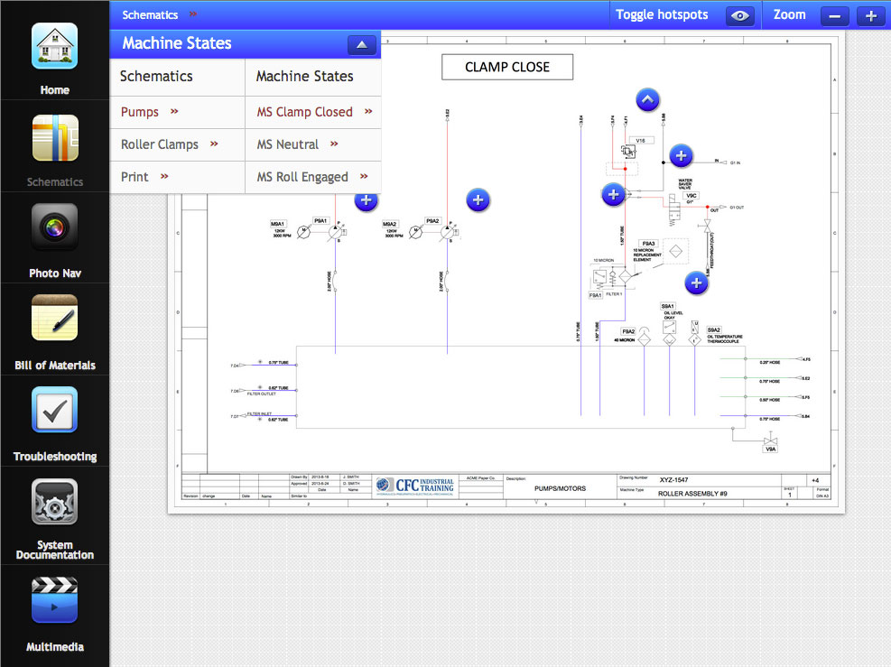
Task: Click the plus hotspot beside the feedthrough valve
Action: pyautogui.click(x=696, y=283)
